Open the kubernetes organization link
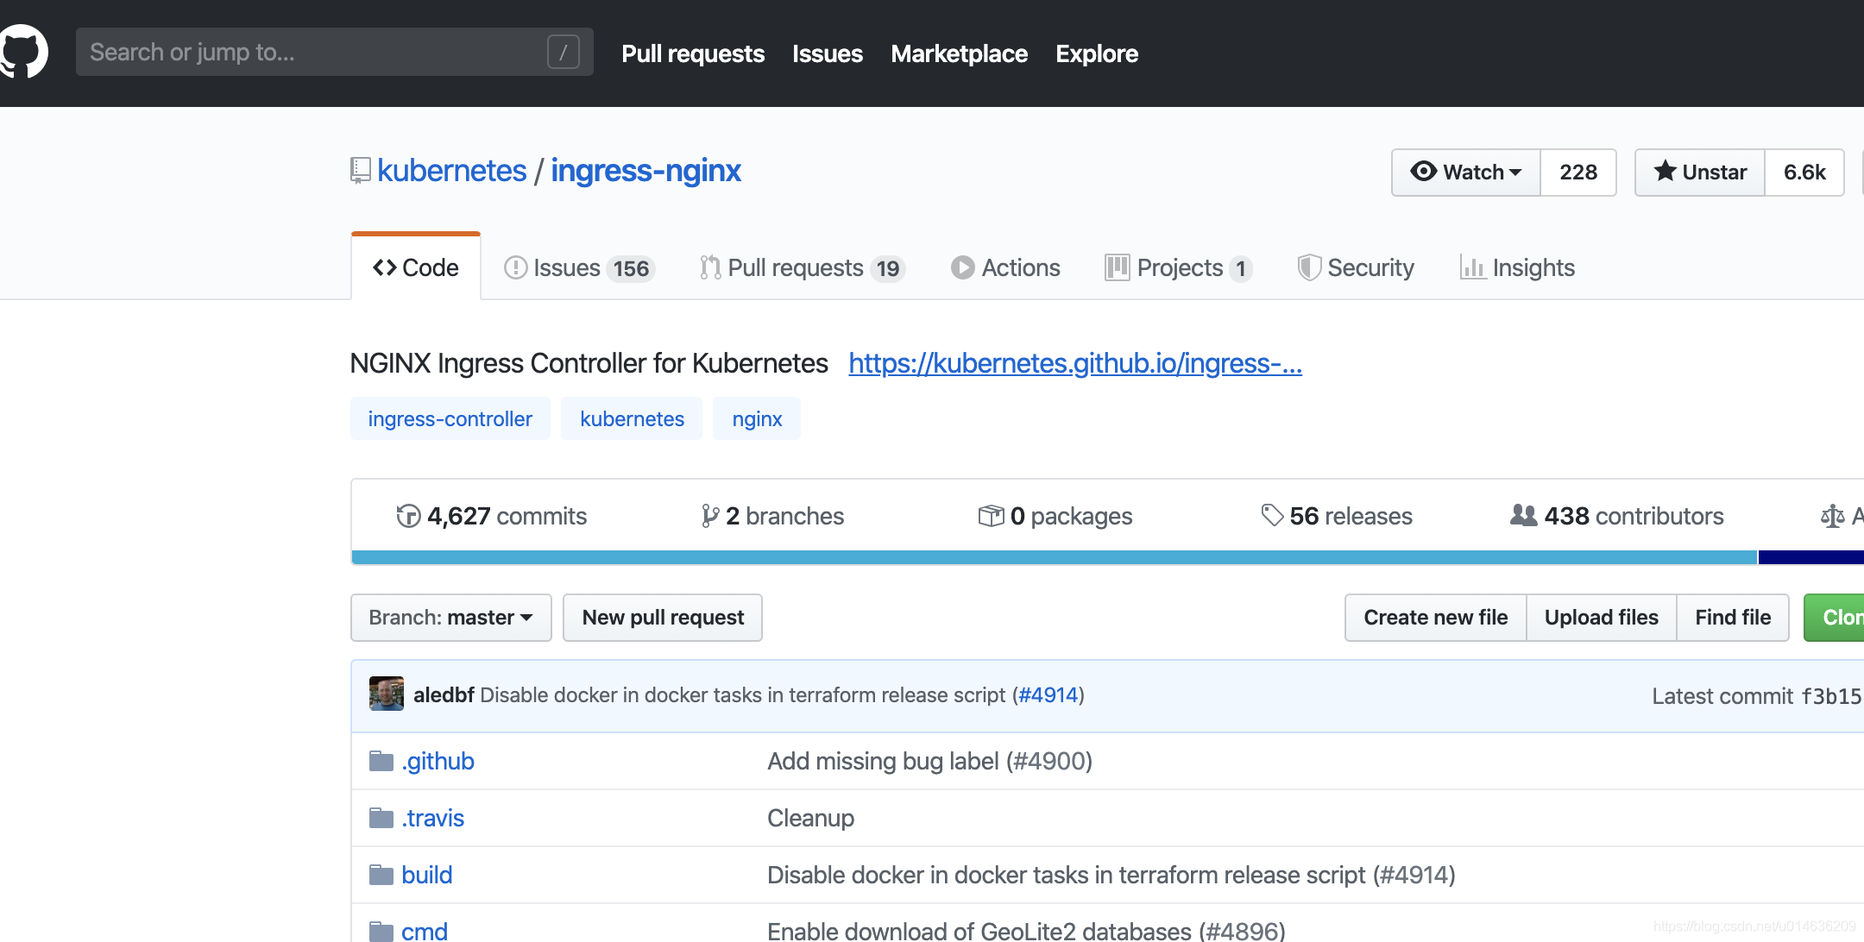This screenshot has width=1864, height=942. [451, 171]
